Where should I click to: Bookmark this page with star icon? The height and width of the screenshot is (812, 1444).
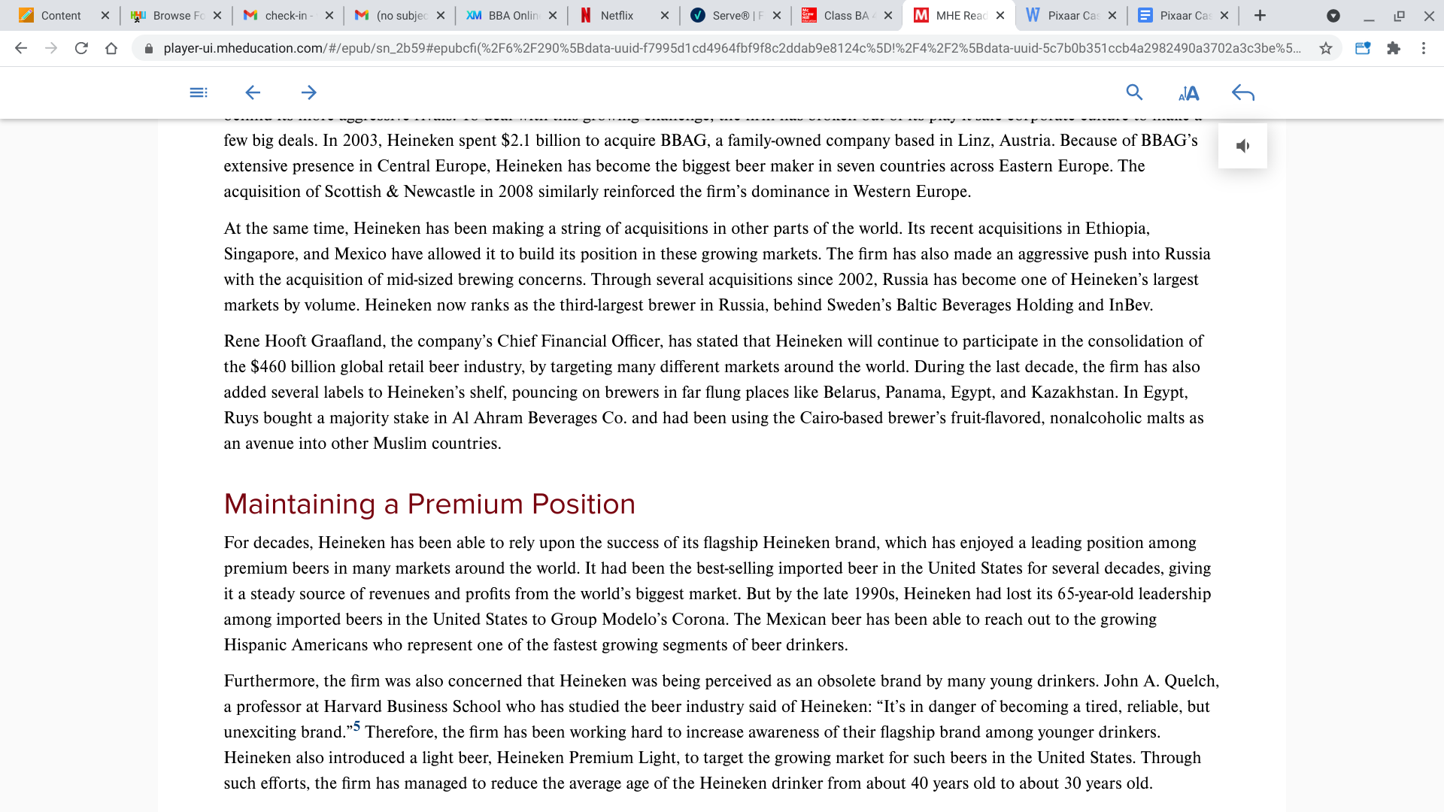[x=1326, y=48]
